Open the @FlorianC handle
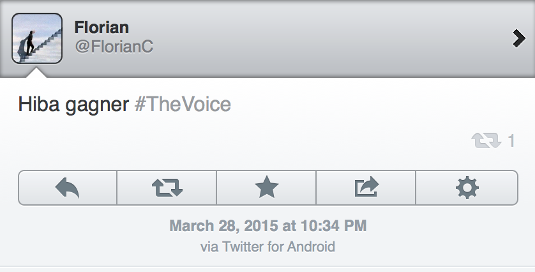This screenshot has height=272, width=535. 114,47
